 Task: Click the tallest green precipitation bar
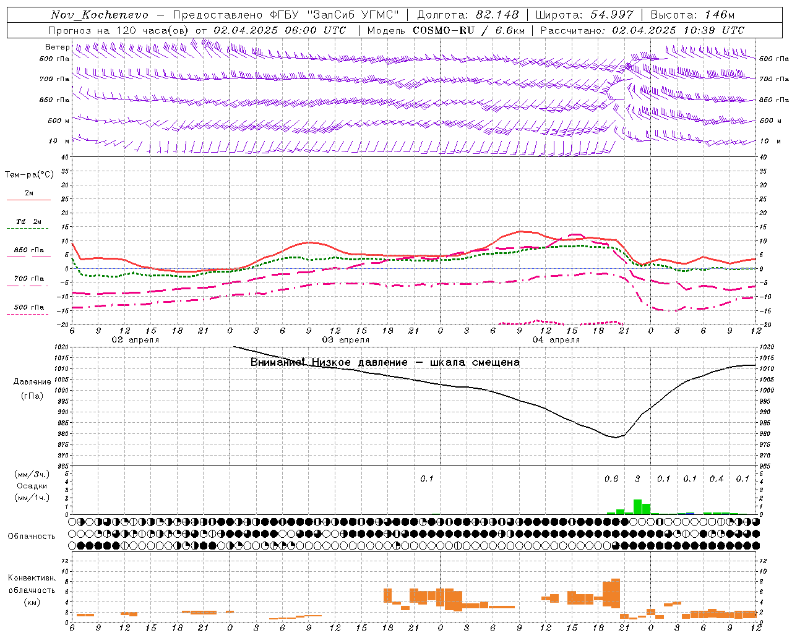(637, 507)
